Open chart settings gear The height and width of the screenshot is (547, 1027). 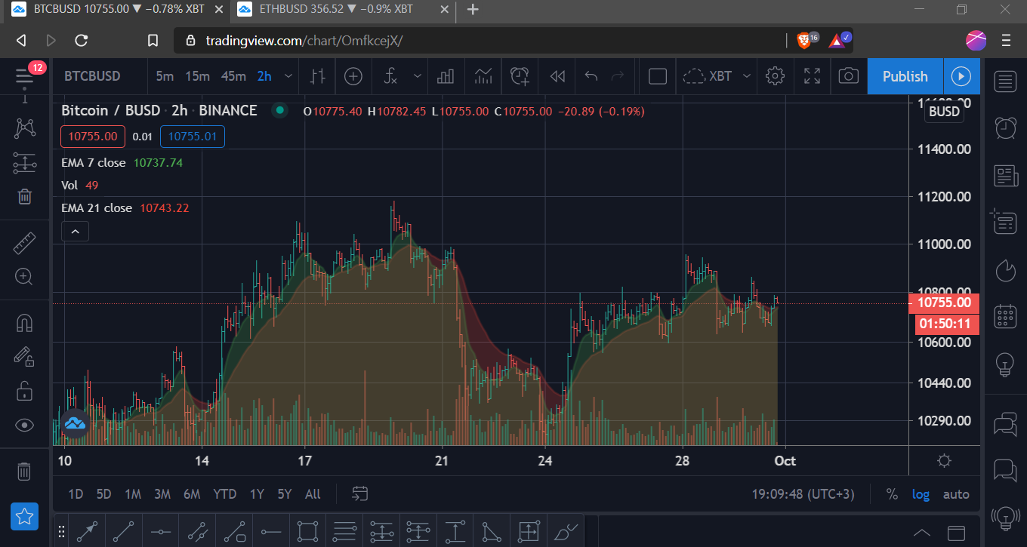tap(775, 76)
